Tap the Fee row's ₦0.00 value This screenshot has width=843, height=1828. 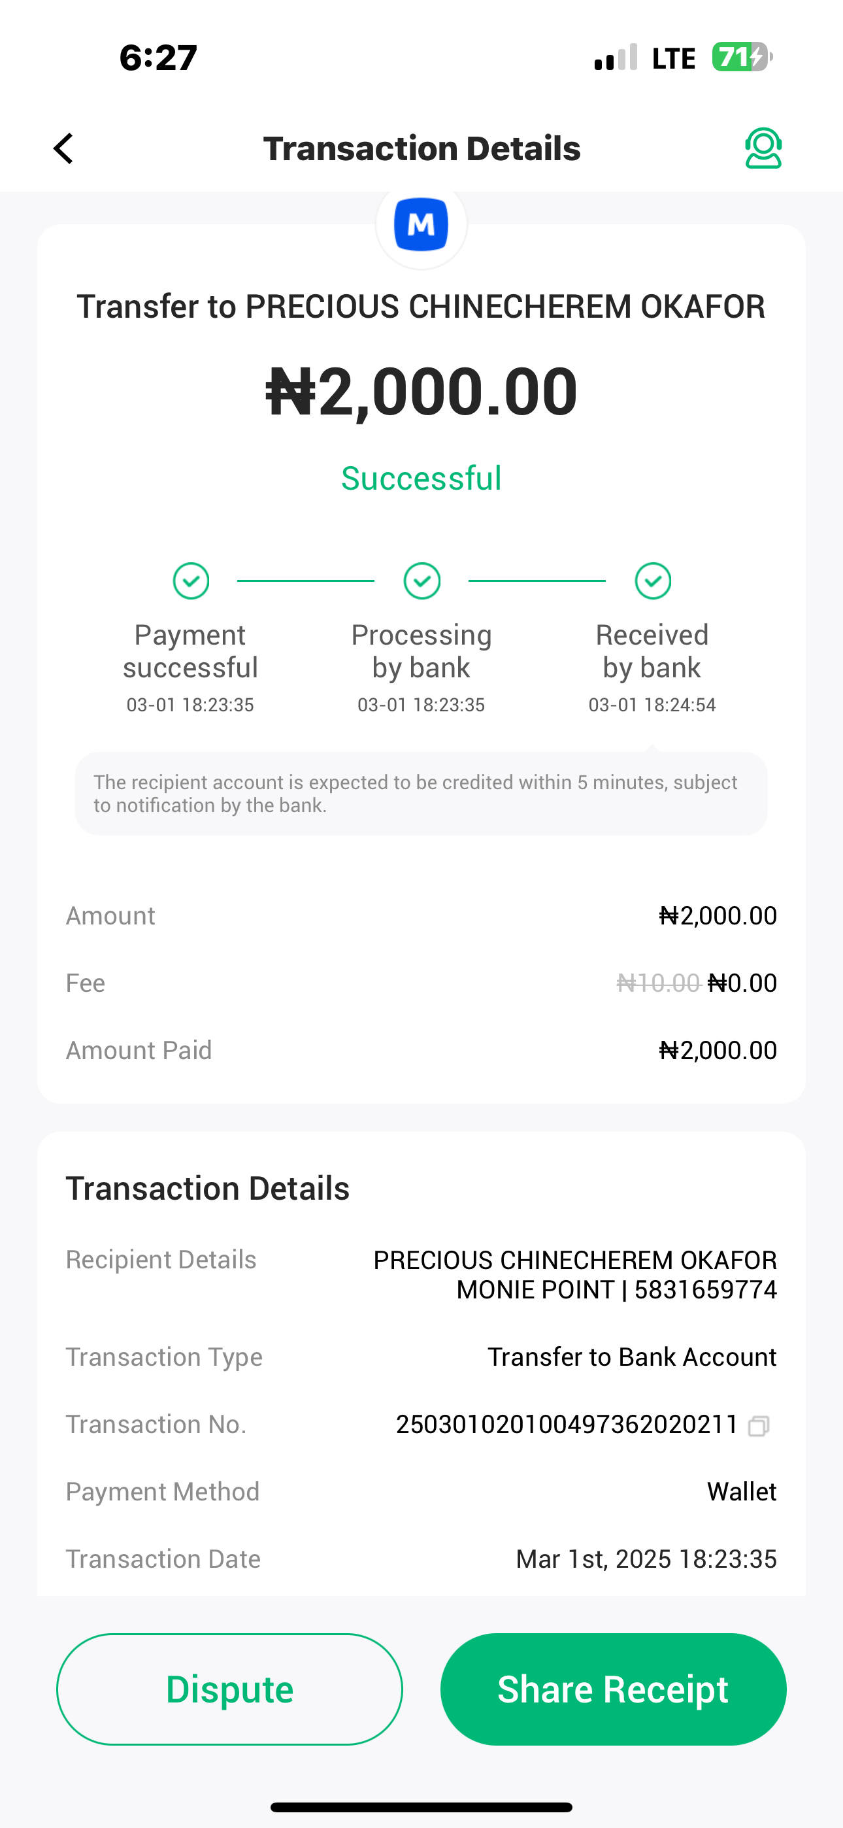click(742, 983)
